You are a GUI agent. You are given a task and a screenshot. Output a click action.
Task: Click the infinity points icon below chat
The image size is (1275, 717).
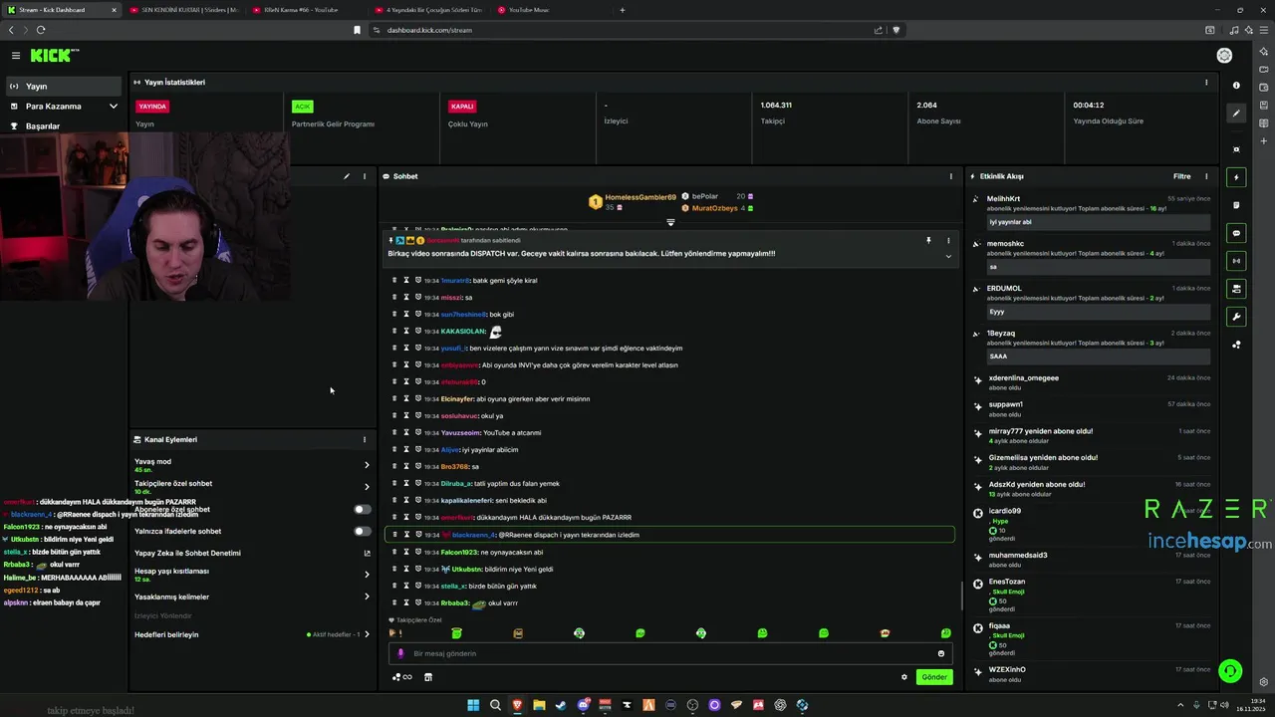pos(402,677)
